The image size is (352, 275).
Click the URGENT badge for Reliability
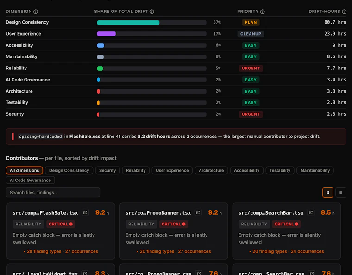251,68
